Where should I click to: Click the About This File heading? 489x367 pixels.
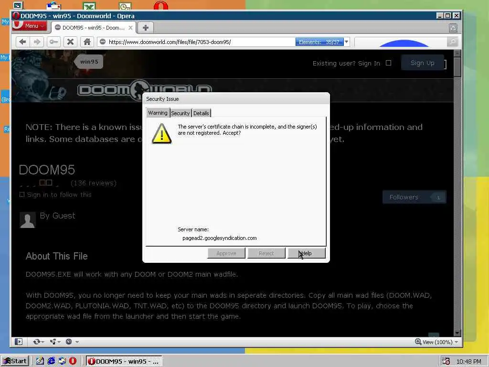(57, 256)
